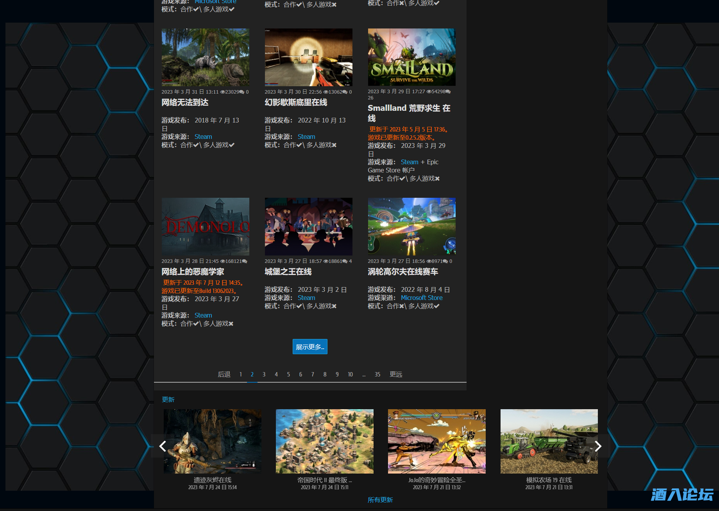Image resolution: width=719 pixels, height=511 pixels.
Task: Toggle the 合作 checkmark on 网络无法到达
Action: [195, 145]
